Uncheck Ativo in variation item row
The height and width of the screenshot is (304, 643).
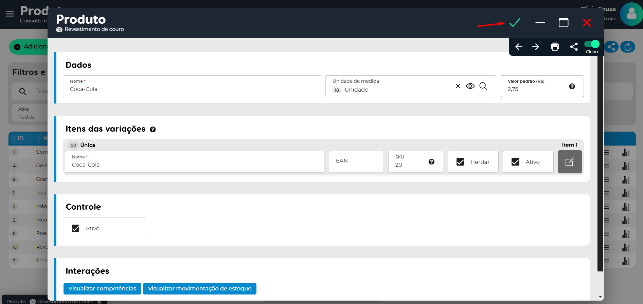515,162
